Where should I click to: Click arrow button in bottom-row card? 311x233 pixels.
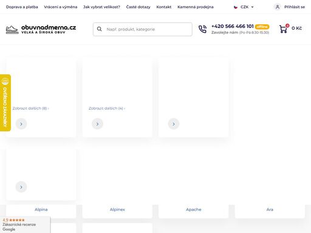tap(21, 187)
